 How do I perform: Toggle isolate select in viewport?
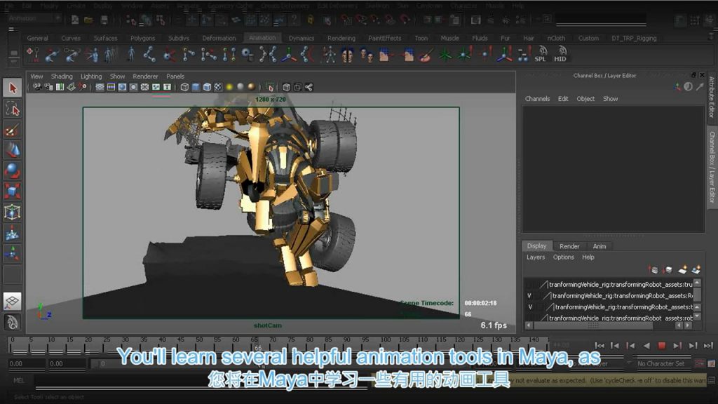click(x=270, y=87)
